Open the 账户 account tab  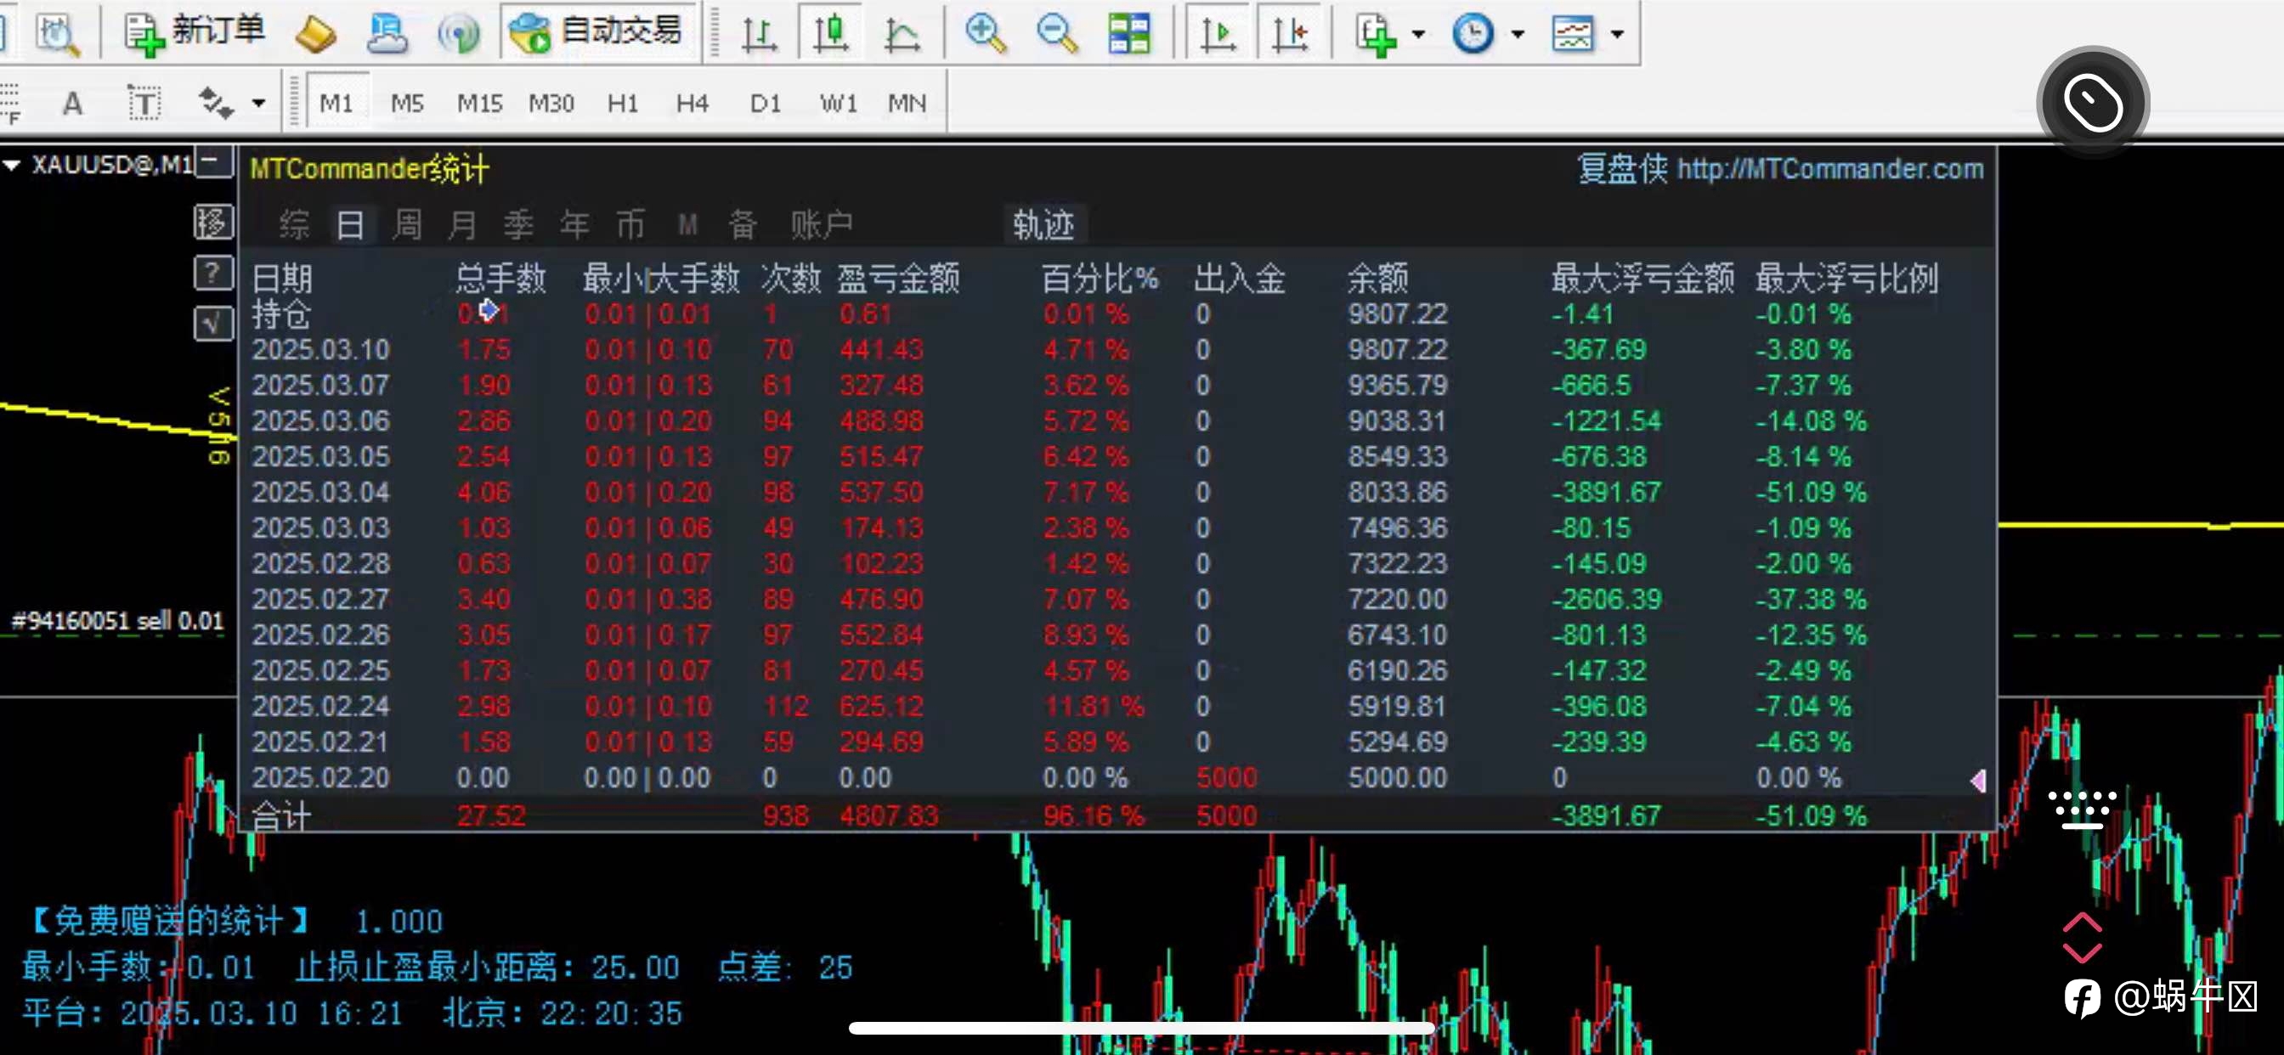click(822, 224)
